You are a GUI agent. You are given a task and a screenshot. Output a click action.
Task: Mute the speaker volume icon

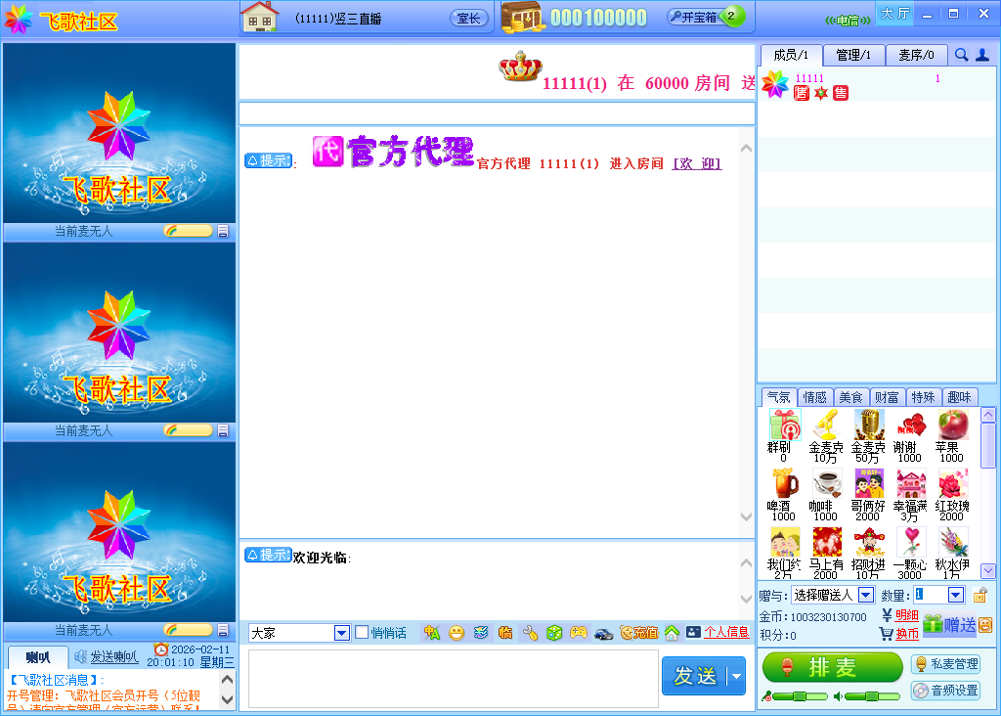click(x=838, y=696)
